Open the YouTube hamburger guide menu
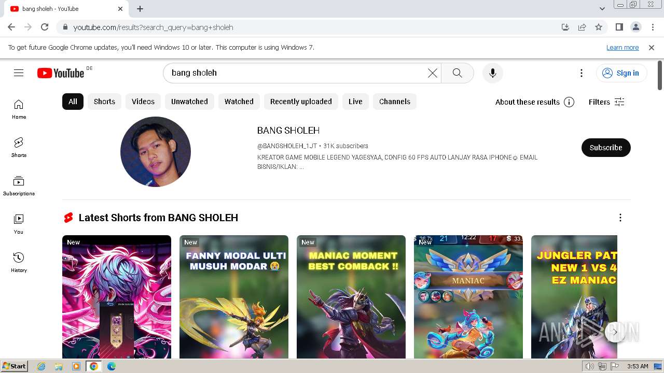 (19, 73)
